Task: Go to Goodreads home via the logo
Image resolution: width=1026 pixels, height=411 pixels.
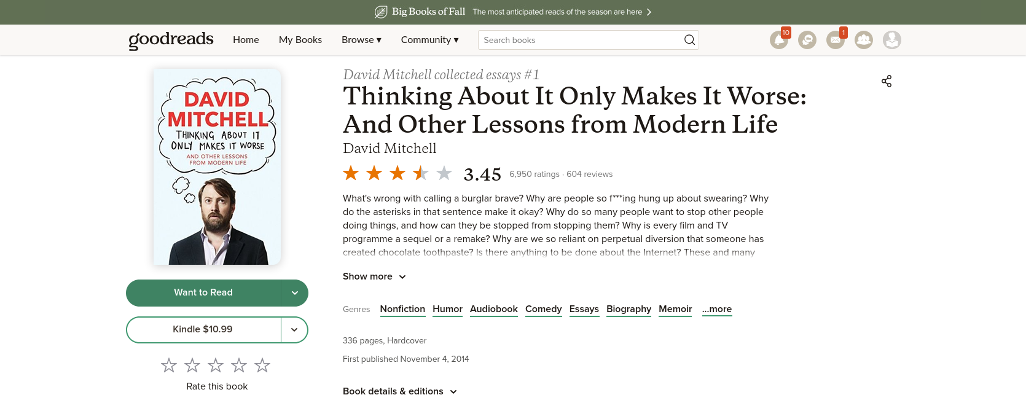Action: pyautogui.click(x=171, y=40)
